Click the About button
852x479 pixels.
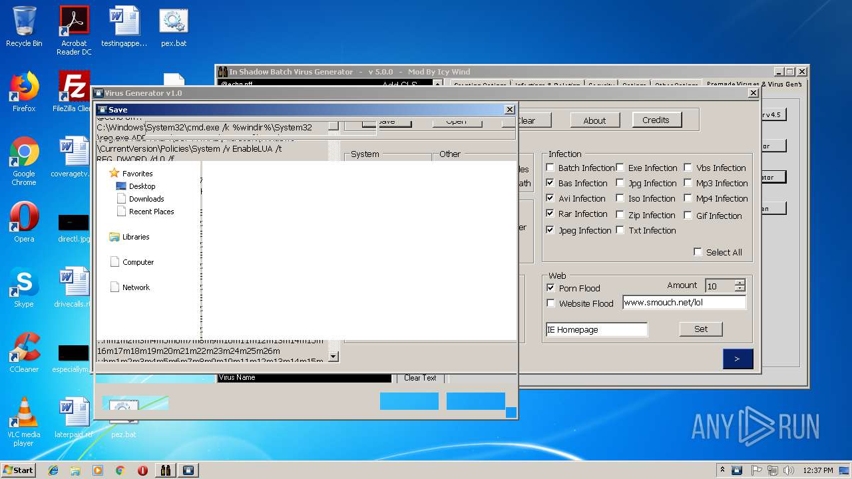(594, 120)
